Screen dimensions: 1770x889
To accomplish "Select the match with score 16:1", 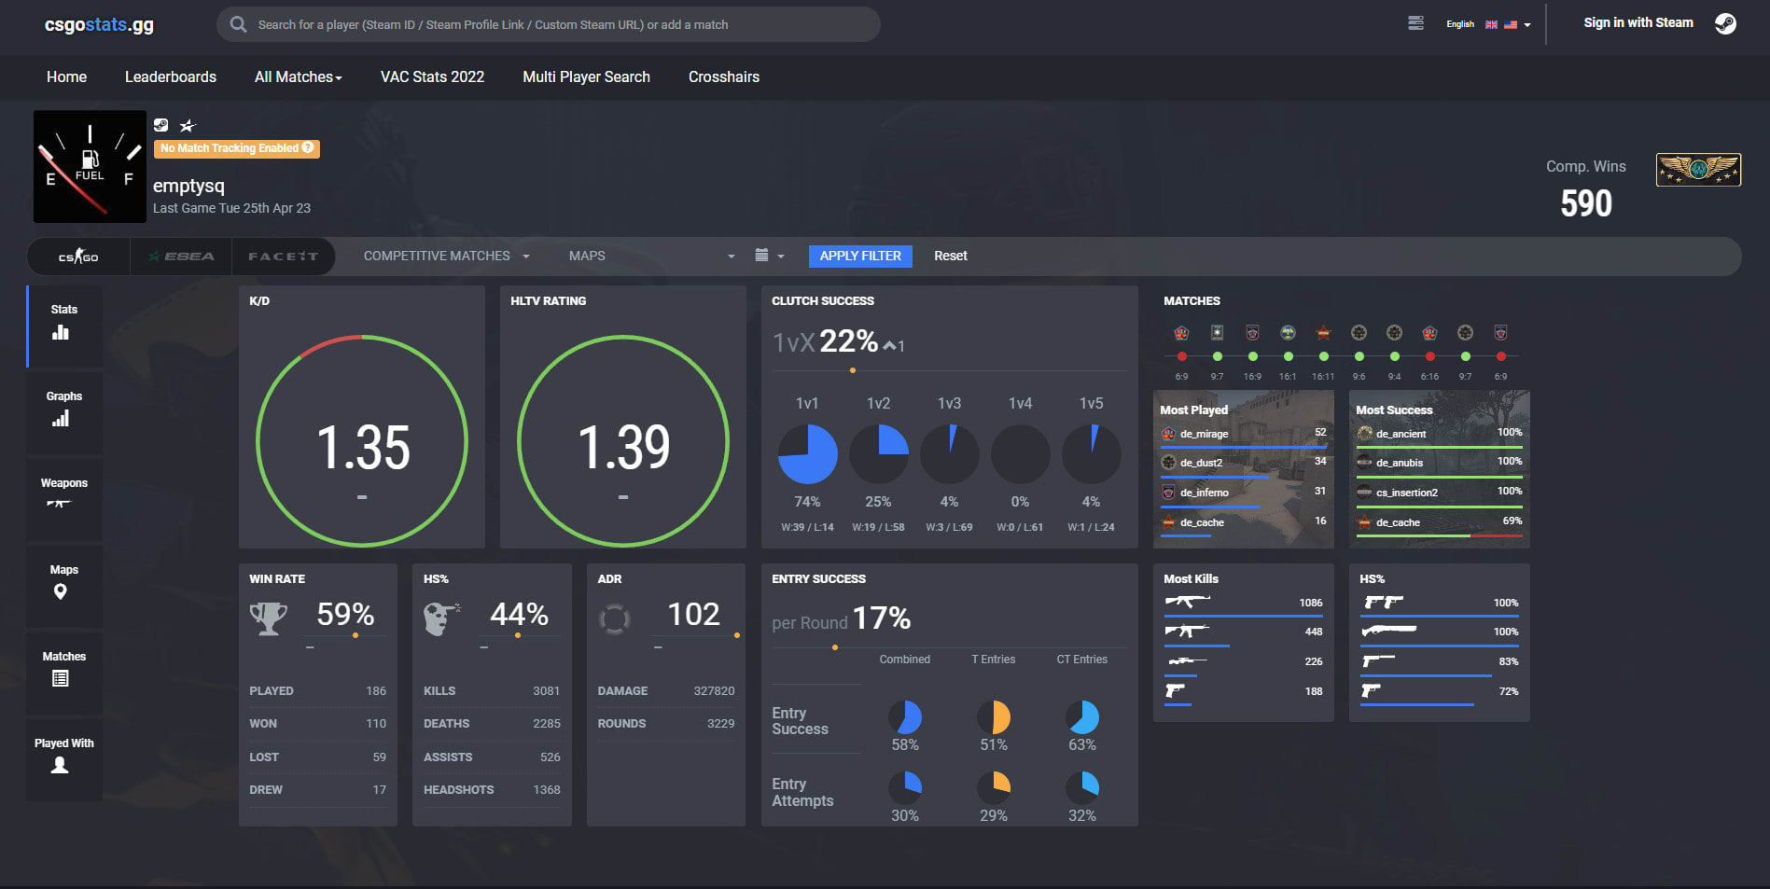I will click(x=1289, y=356).
